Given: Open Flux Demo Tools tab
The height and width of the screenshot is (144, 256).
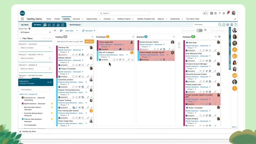Looking at the screenshot, I should [x=193, y=19].
